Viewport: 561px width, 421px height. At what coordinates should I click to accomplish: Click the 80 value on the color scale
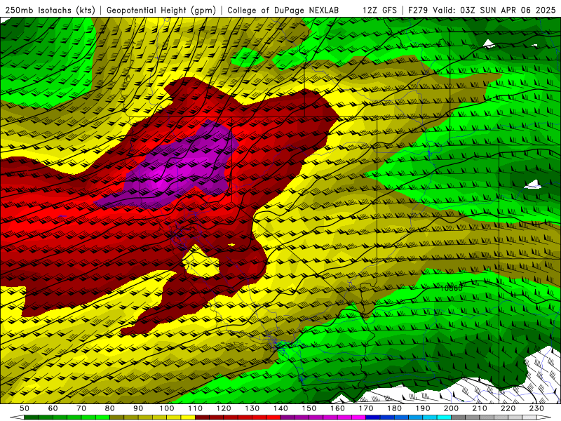tap(110, 408)
